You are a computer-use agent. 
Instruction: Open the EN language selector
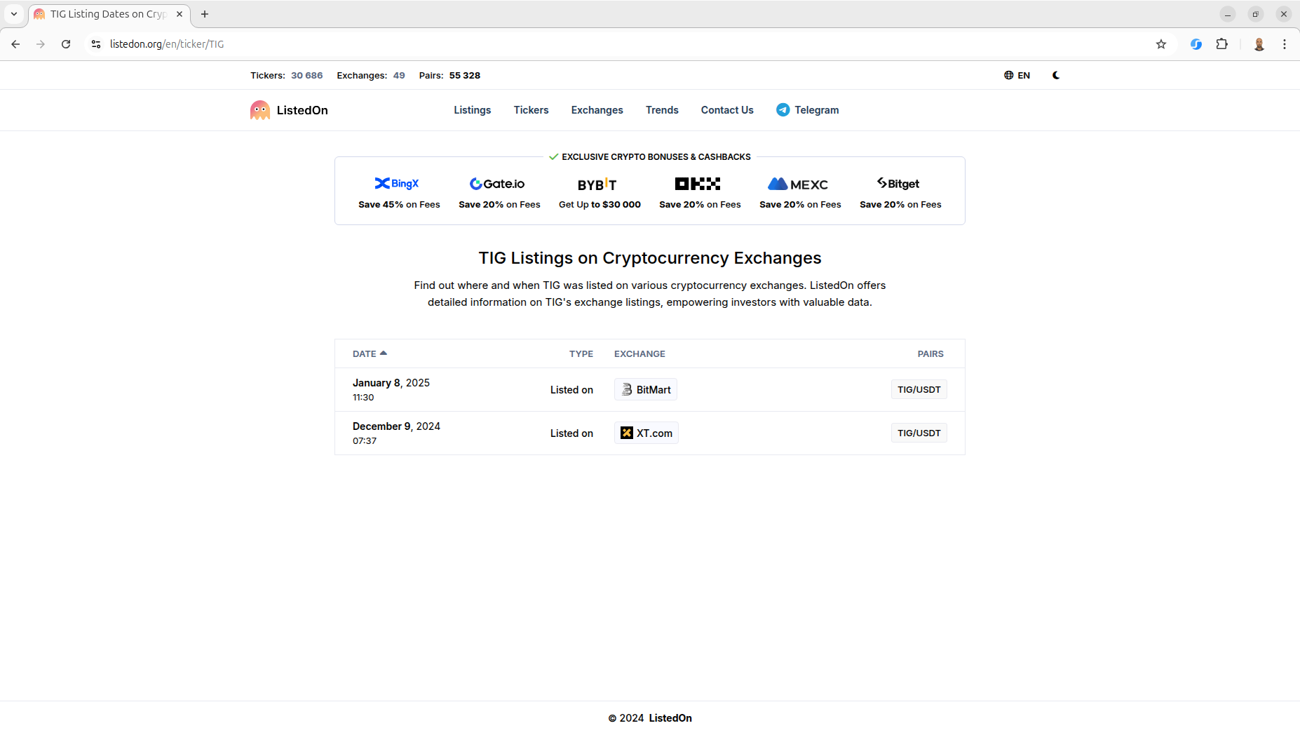pyautogui.click(x=1017, y=75)
